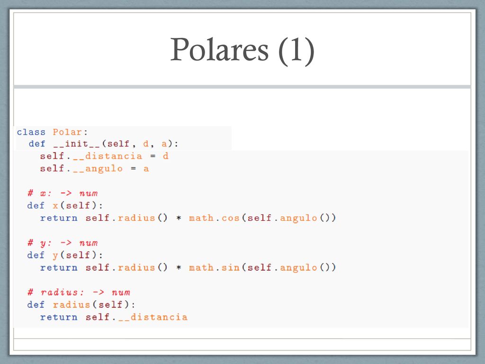
Task: Click "math.sin" in the y method
Action: pos(215,267)
